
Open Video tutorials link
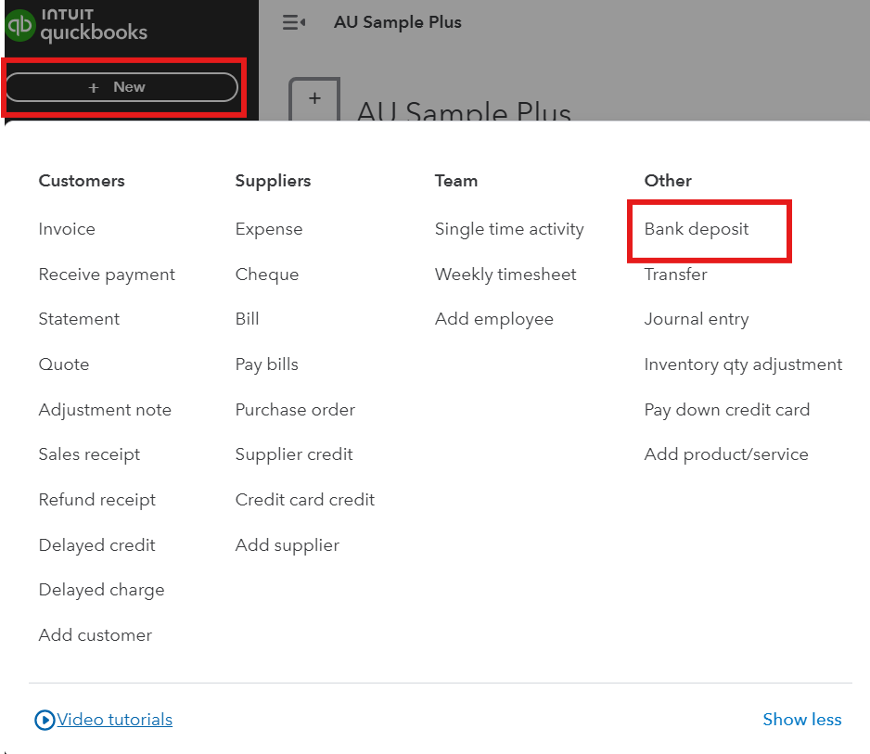click(x=115, y=720)
